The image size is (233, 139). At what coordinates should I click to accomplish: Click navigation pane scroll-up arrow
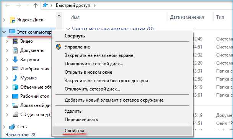(59, 16)
